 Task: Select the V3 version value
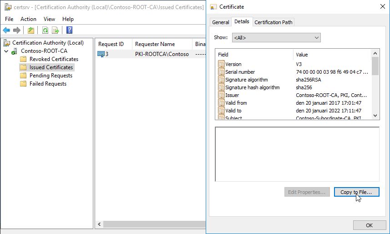pyautogui.click(x=299, y=64)
